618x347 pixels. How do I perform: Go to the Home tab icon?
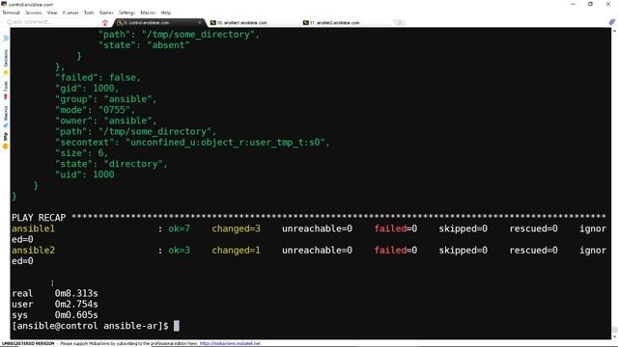105,23
